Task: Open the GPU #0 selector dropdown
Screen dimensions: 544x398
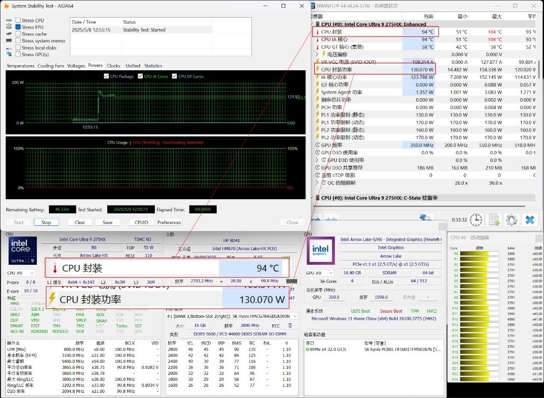Action: [x=320, y=273]
